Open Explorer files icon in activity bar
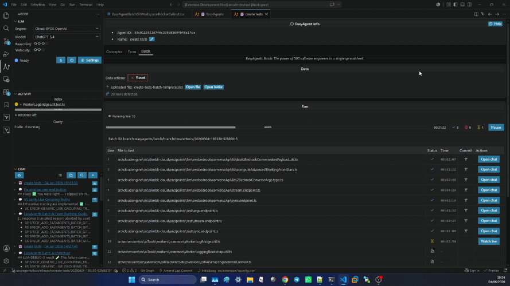The height and width of the screenshot is (286, 510). (6, 15)
